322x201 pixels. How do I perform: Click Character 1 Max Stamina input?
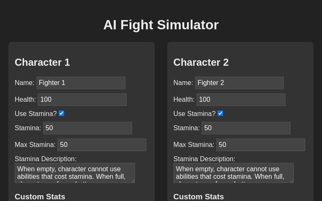pyautogui.click(x=101, y=145)
